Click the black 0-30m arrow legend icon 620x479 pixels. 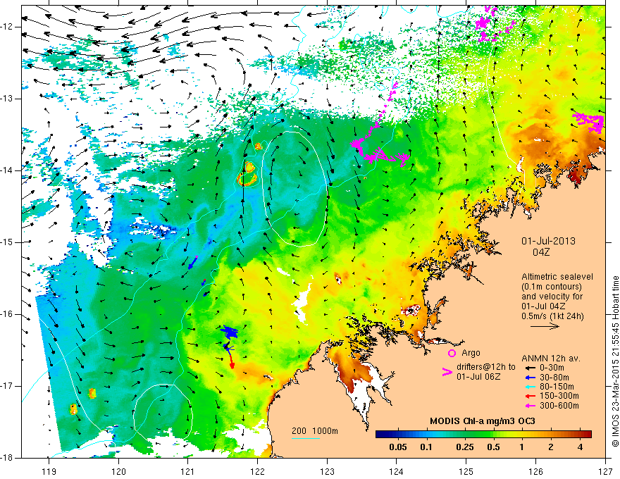[529, 368]
